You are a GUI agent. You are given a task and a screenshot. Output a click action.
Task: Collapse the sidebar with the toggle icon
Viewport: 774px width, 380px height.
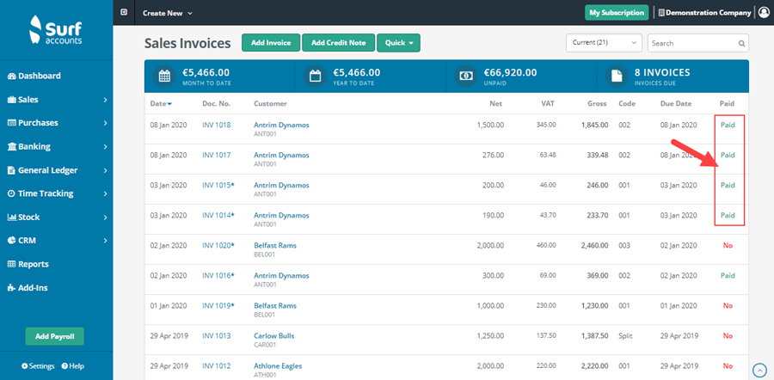click(124, 12)
